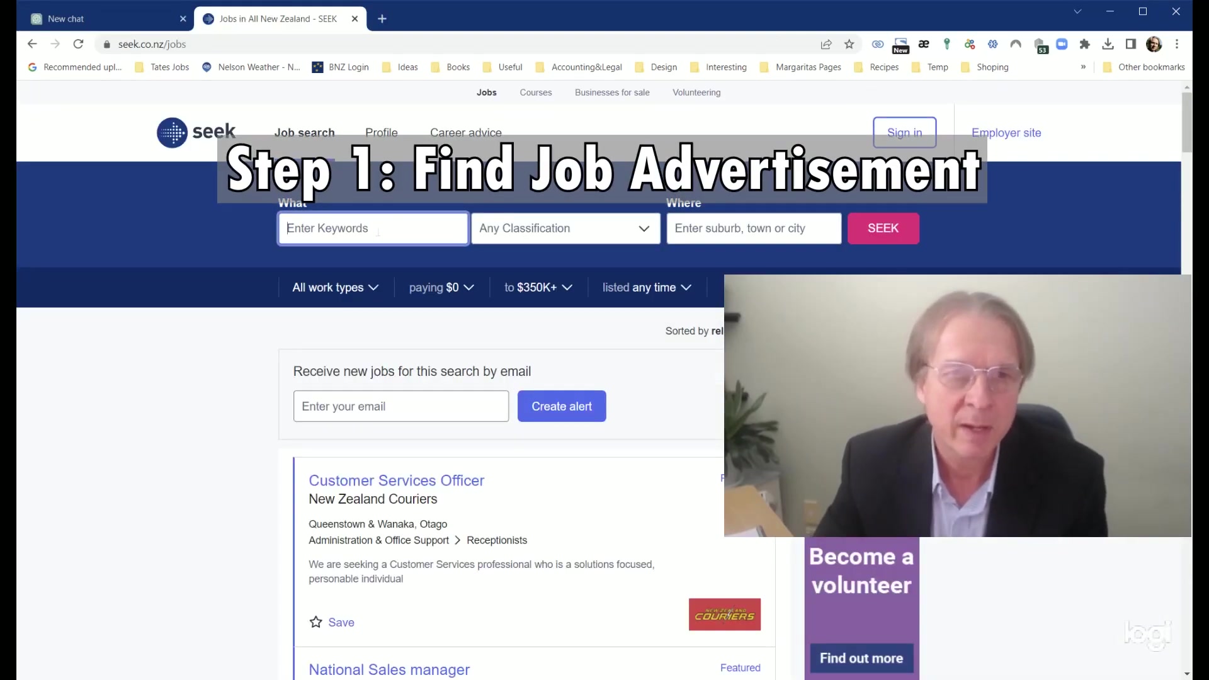Click the pink SEEK search button

coord(883,229)
